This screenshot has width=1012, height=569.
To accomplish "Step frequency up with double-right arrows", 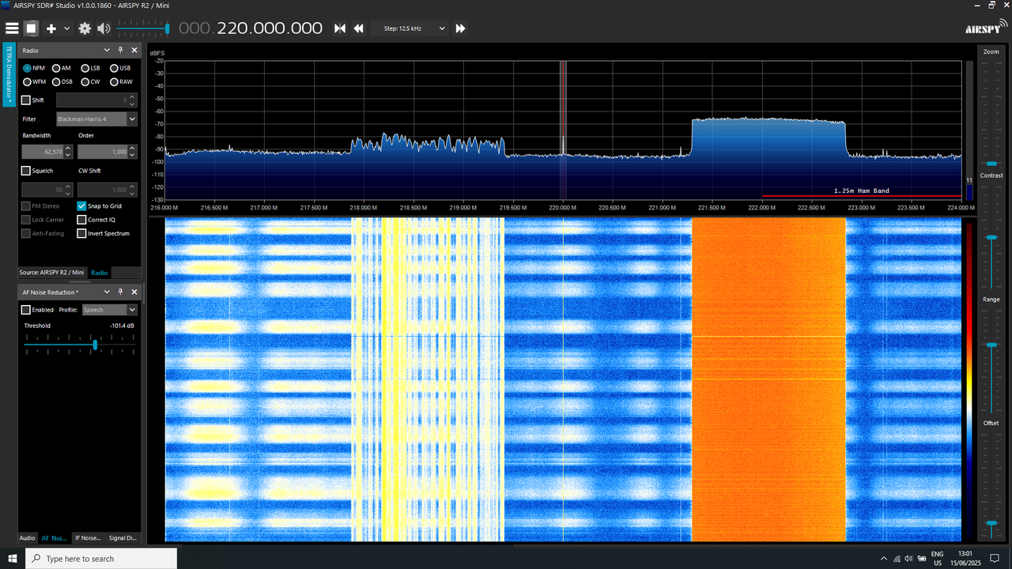I will click(460, 28).
